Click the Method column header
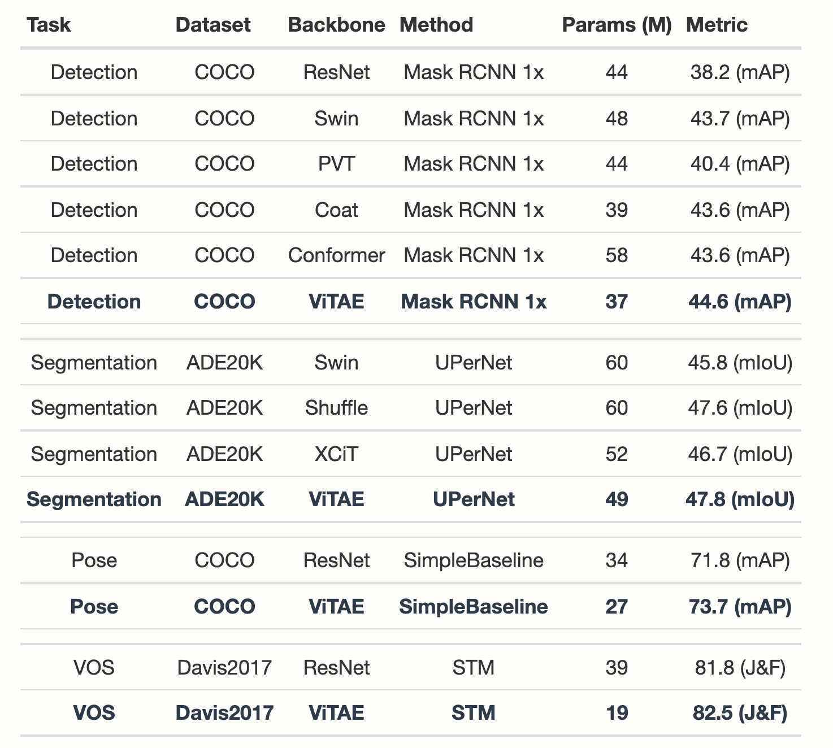Image resolution: width=833 pixels, height=748 pixels. click(x=436, y=25)
